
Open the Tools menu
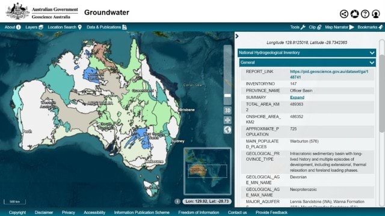[x=298, y=27]
